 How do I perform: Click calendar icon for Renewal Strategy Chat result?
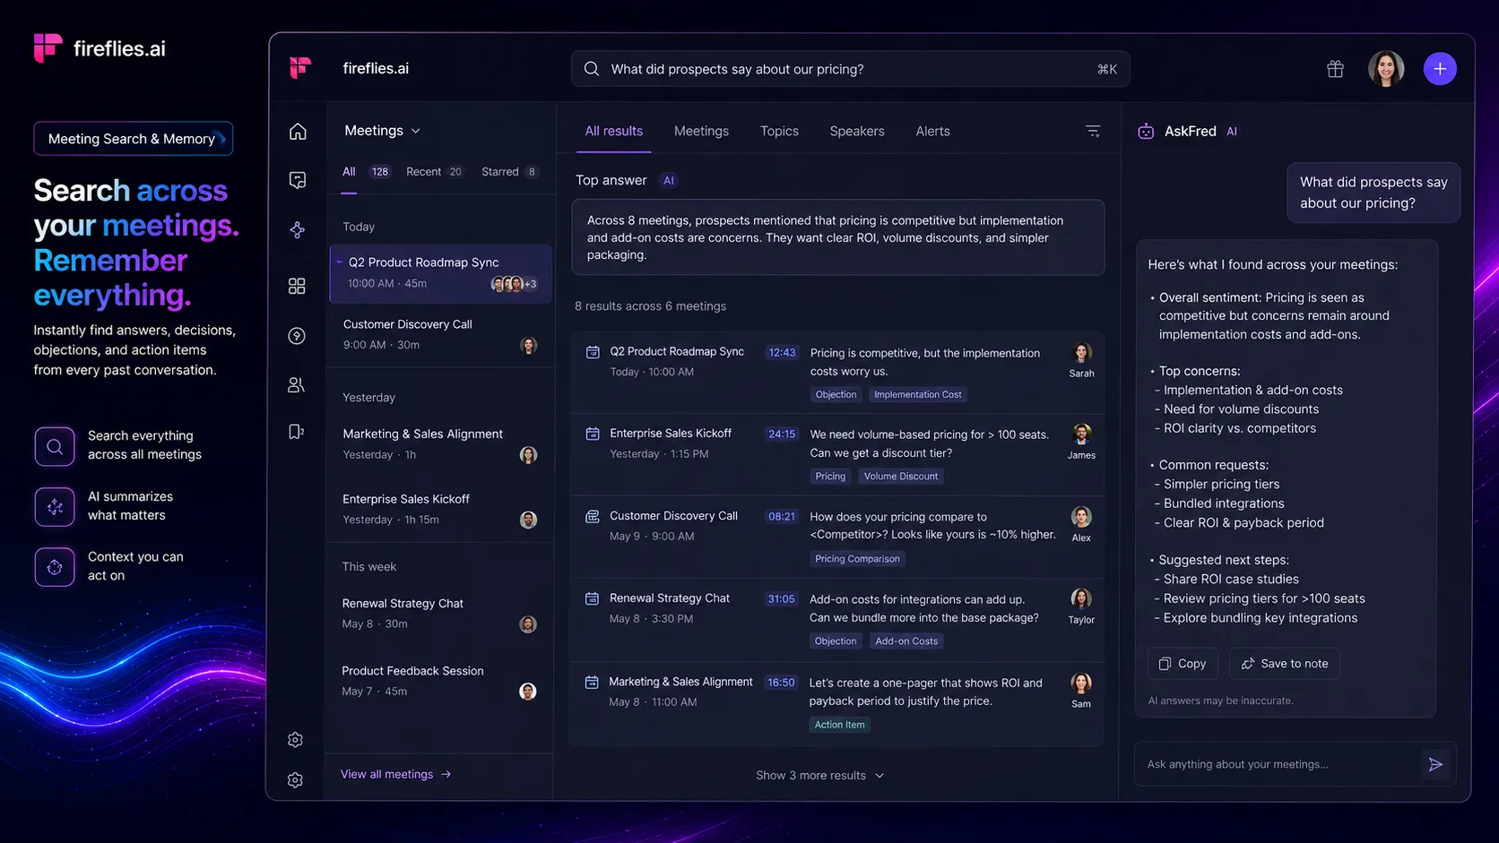592,598
